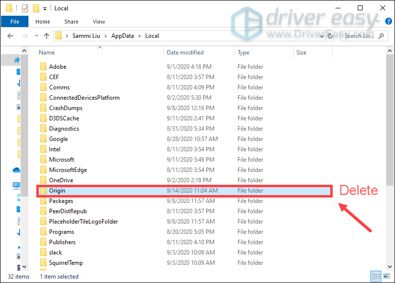Open the File menu
Viewport: 395px width, 283px height.
coord(15,22)
